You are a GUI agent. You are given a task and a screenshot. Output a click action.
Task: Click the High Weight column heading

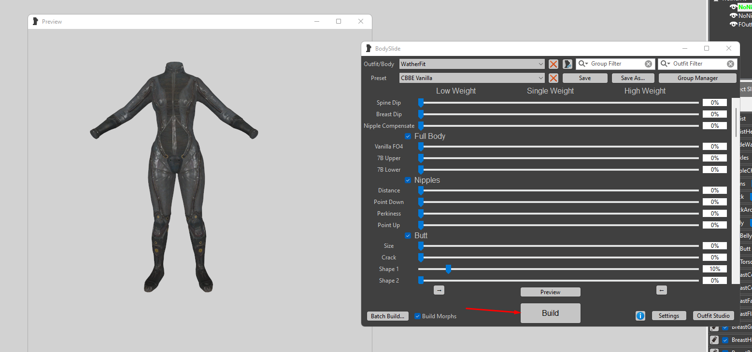click(x=645, y=91)
